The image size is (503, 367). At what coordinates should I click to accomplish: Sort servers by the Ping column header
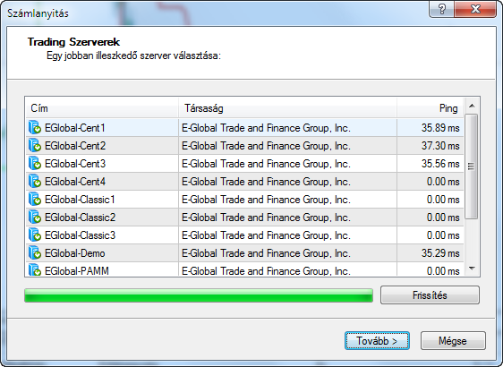431,108
